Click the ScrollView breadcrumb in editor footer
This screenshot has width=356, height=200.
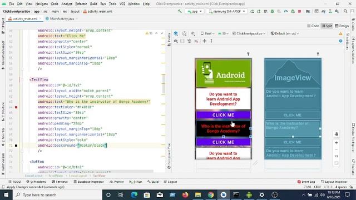pyautogui.click(x=56, y=176)
